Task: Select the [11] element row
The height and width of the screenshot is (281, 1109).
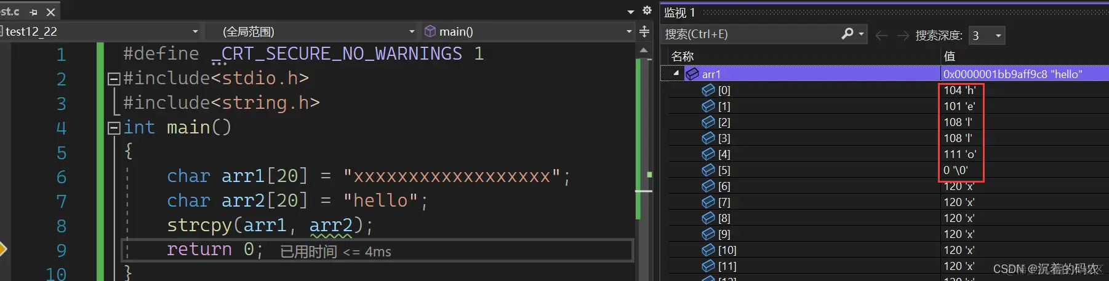Action: tap(884, 266)
